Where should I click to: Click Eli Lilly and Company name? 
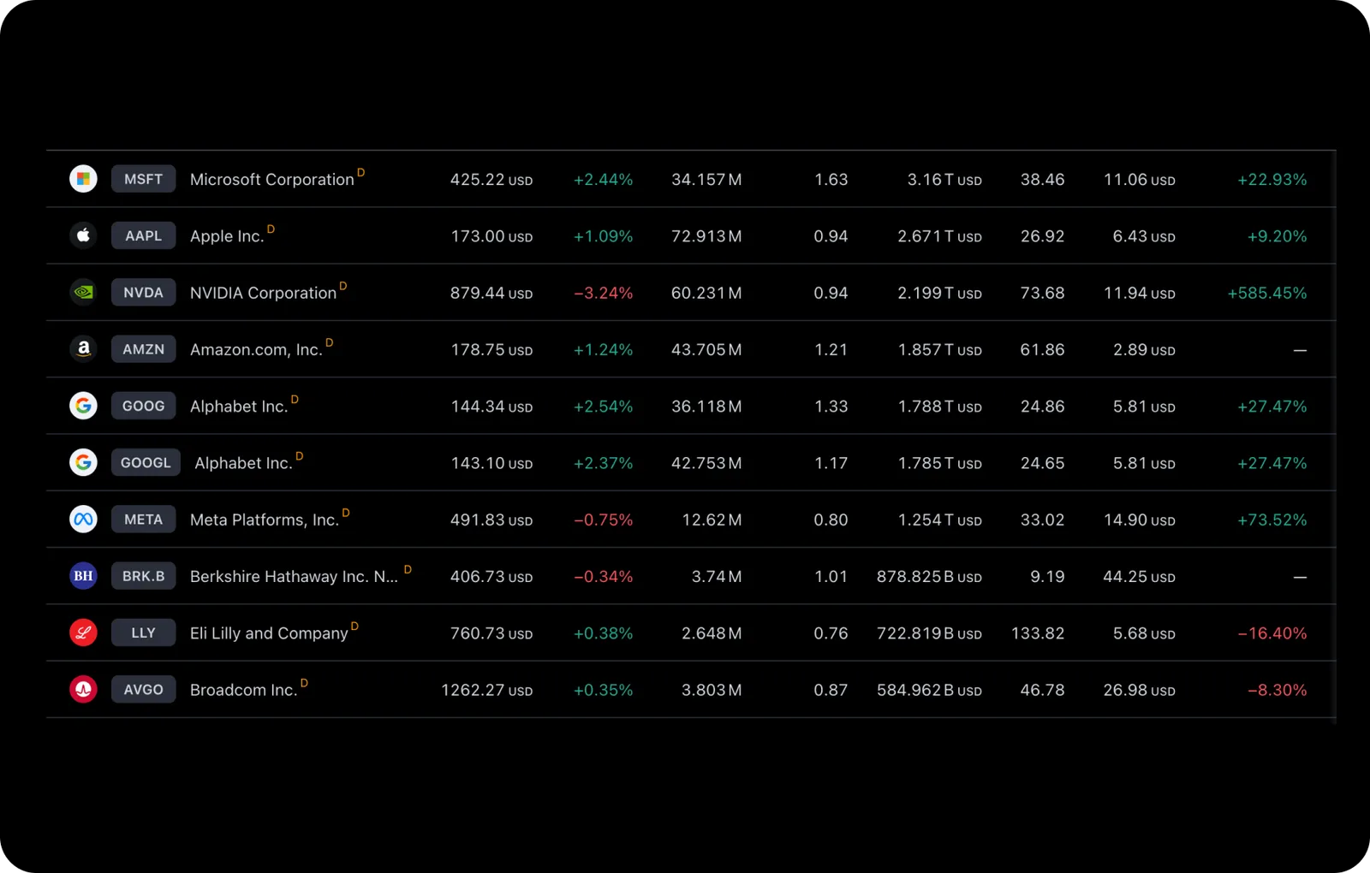pos(269,633)
